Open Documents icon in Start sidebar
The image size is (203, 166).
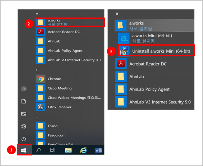tap(23, 101)
